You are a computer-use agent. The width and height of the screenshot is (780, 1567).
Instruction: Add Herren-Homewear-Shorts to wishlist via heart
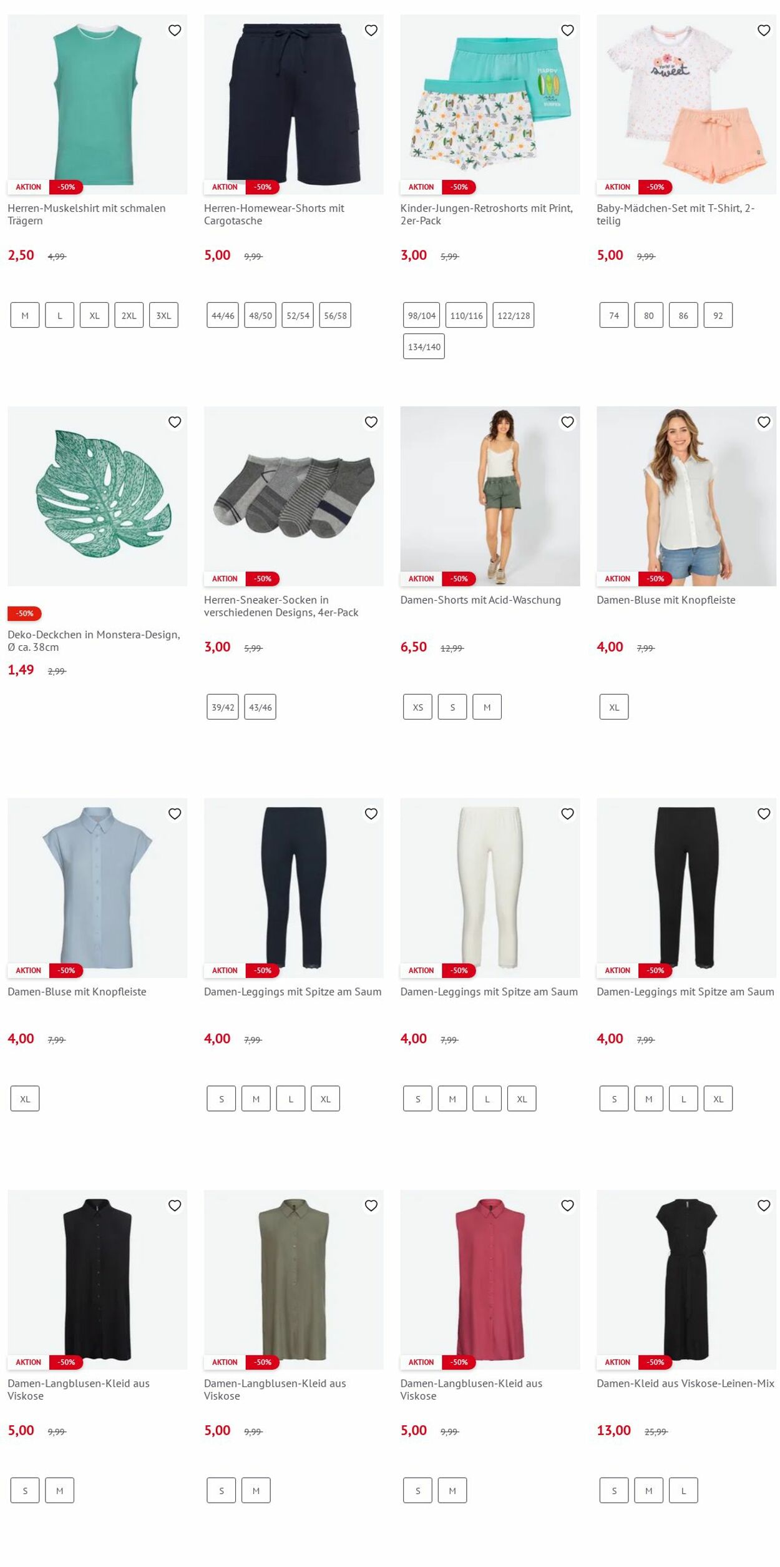[x=371, y=30]
